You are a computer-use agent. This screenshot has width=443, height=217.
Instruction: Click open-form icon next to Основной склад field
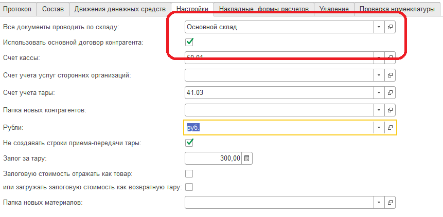(x=390, y=27)
